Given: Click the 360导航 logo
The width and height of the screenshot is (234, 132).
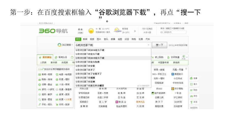Looking at the screenshot, I should [53, 31].
